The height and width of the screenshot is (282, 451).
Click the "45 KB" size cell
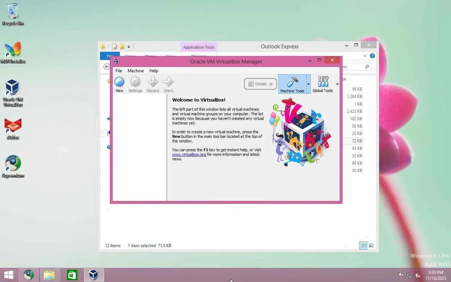click(x=357, y=148)
